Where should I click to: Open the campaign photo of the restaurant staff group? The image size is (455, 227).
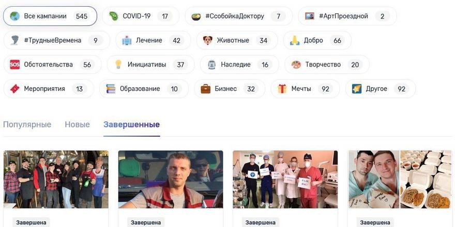tap(56, 179)
